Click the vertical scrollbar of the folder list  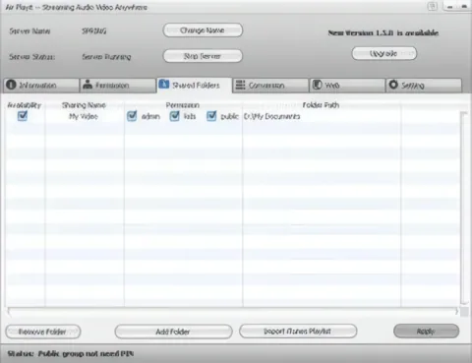[464, 209]
